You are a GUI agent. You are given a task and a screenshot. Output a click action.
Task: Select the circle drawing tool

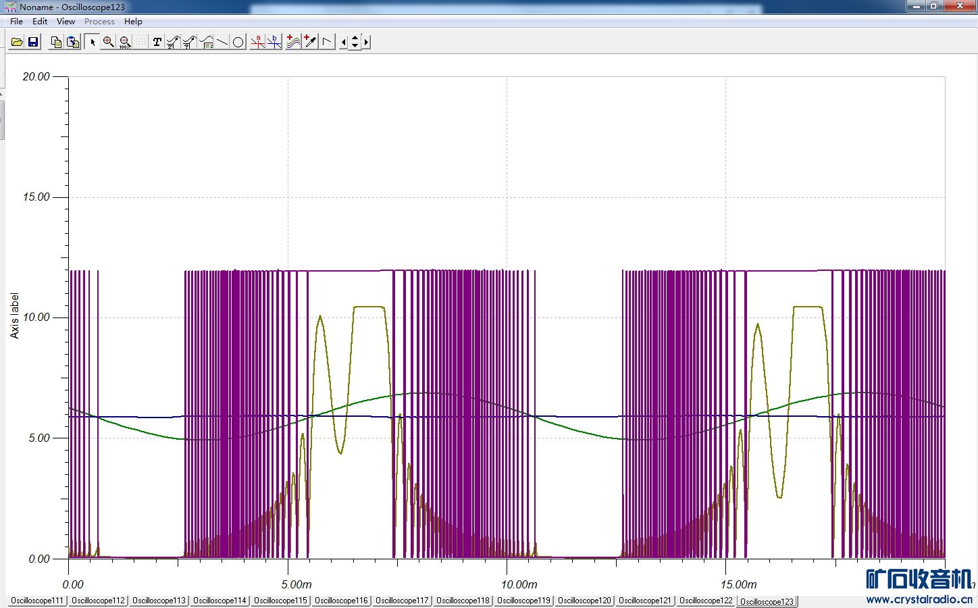238,42
